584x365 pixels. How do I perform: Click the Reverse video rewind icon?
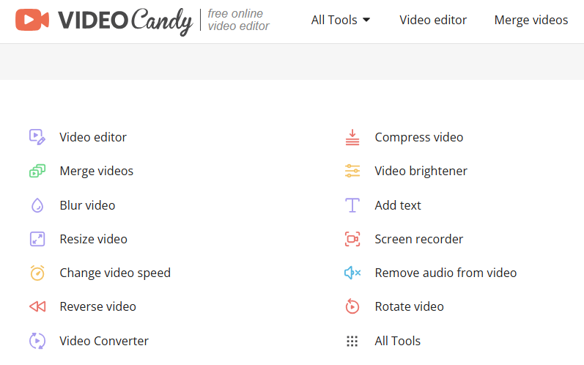point(37,306)
